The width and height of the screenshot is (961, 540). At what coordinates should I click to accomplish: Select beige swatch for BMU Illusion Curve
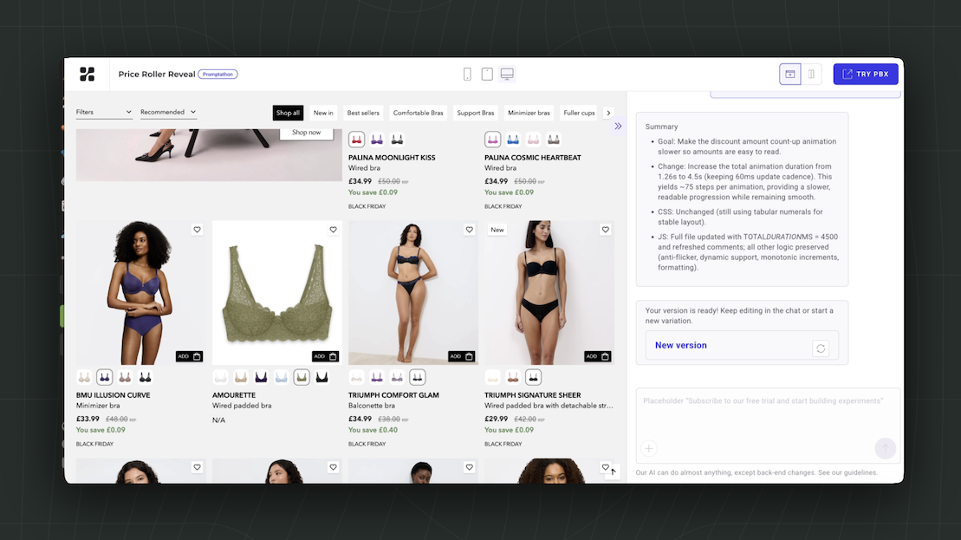tap(84, 377)
